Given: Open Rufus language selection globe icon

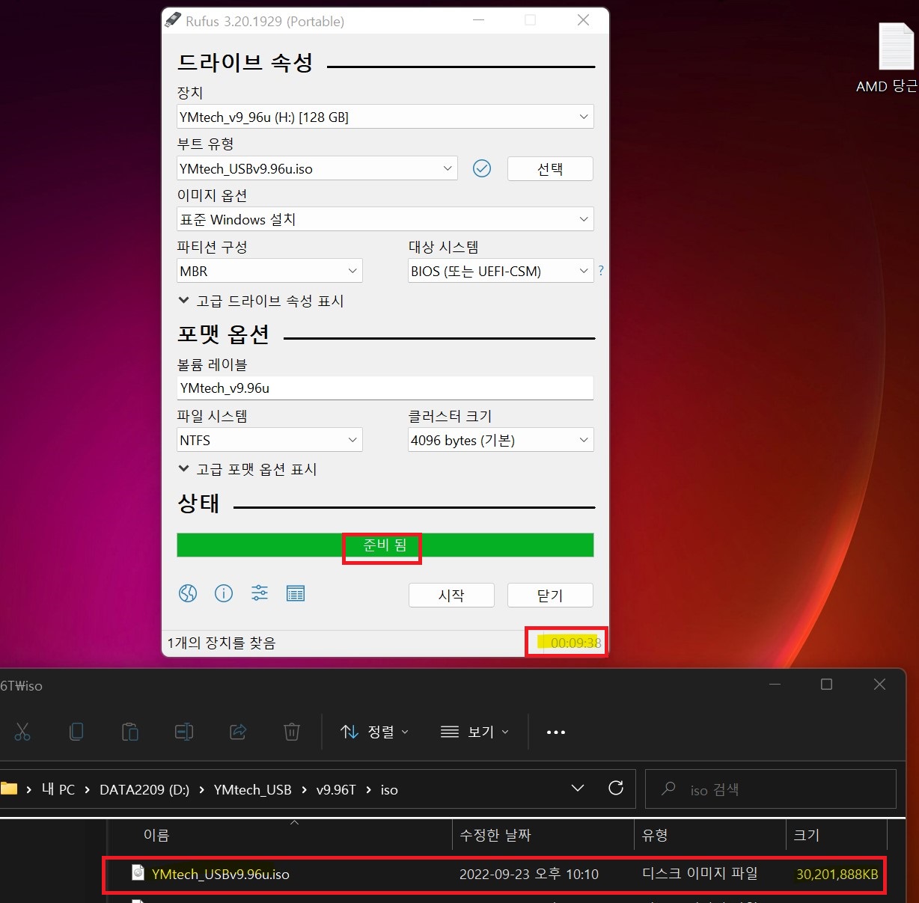Looking at the screenshot, I should coord(188,593).
